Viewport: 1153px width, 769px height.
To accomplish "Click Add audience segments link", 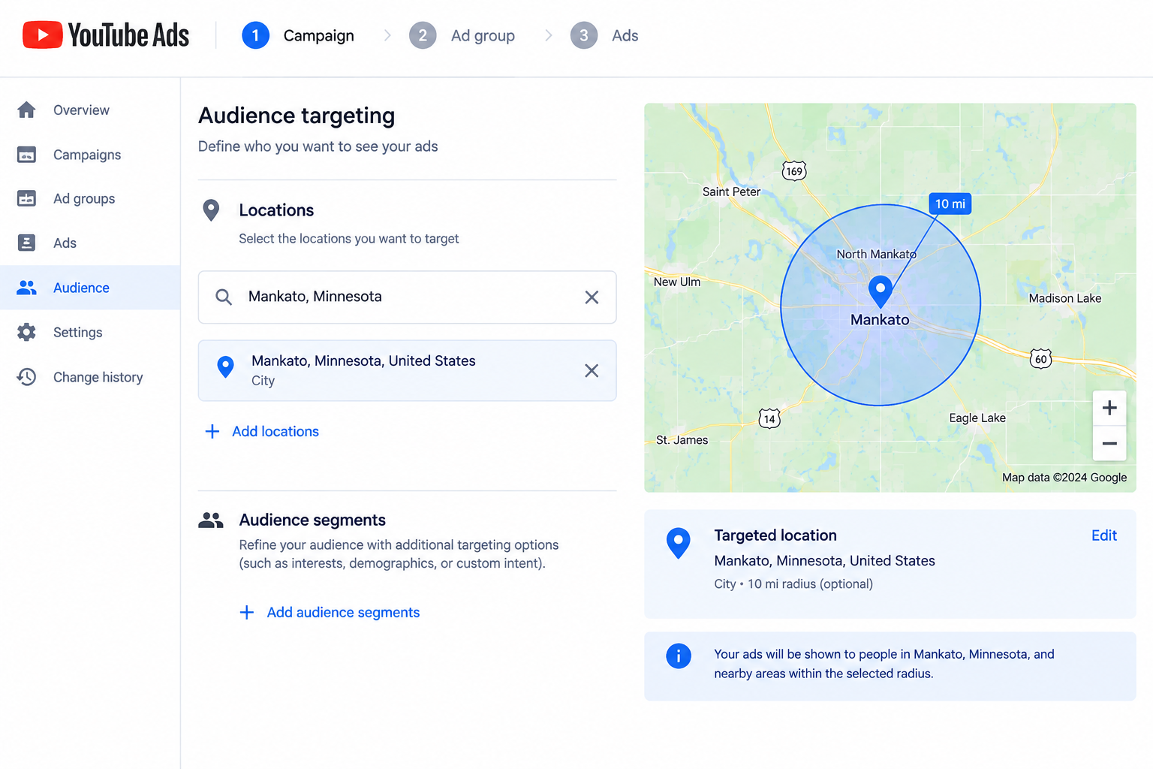I will 343,613.
